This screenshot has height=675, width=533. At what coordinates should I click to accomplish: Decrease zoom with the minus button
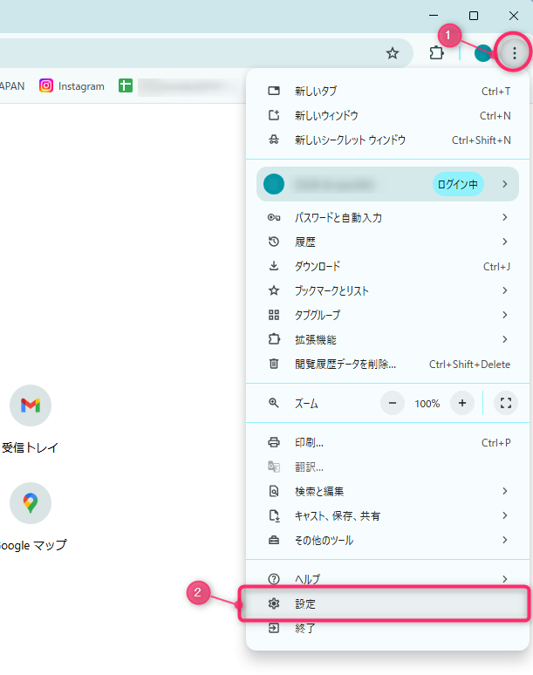click(393, 403)
